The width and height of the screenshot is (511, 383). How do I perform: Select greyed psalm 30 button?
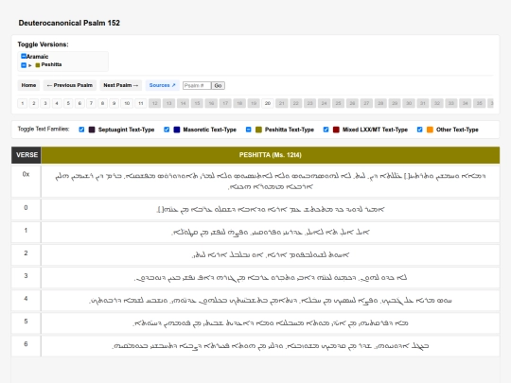coord(409,103)
